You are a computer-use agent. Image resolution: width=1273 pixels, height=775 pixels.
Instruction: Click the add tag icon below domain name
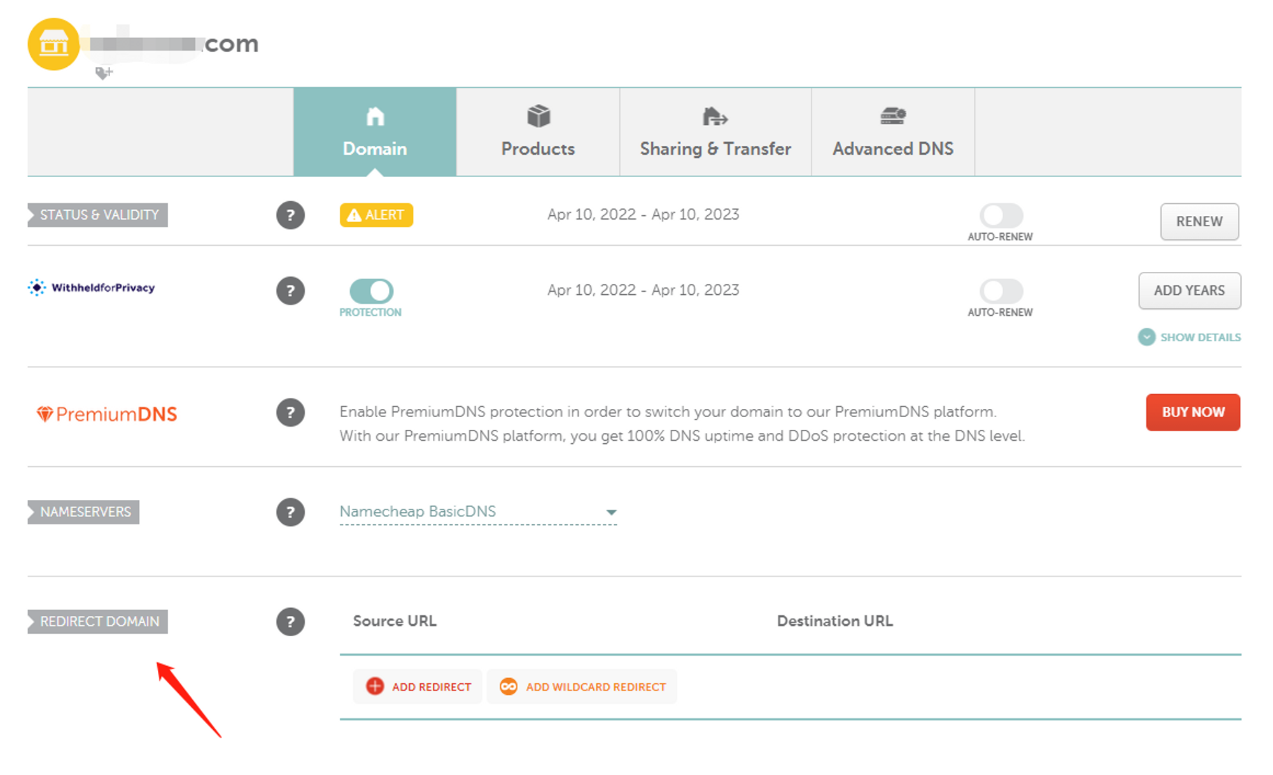[x=104, y=73]
